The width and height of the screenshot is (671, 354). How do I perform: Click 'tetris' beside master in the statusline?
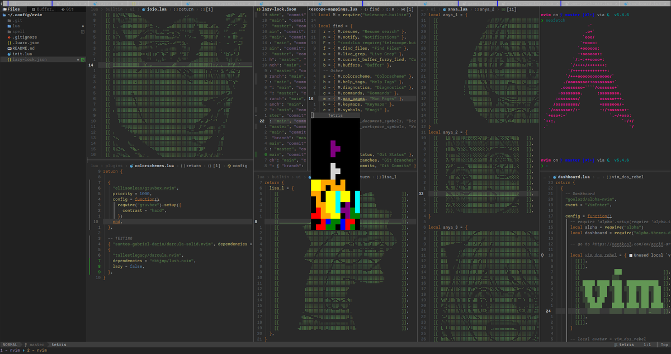click(59, 345)
